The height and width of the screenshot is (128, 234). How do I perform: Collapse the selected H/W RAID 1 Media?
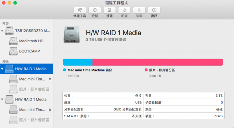(x=2, y=69)
